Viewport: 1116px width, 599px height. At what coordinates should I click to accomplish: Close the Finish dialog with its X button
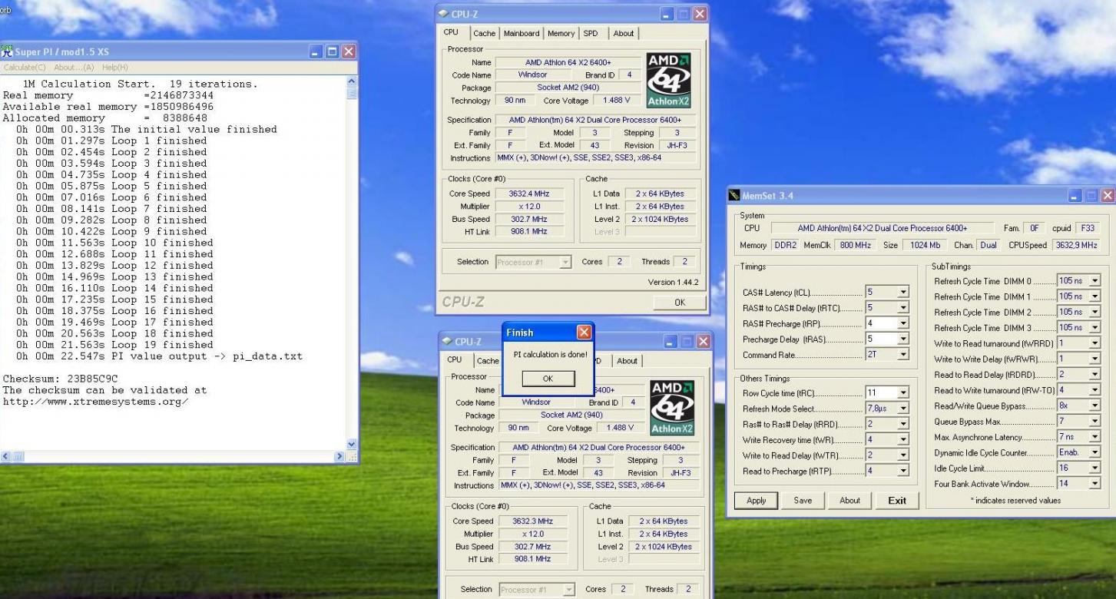point(584,333)
